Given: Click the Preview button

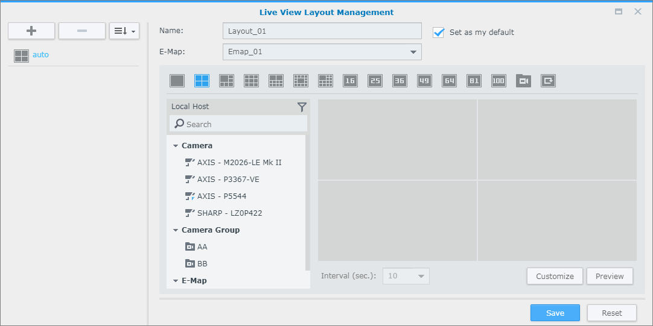Looking at the screenshot, I should [610, 276].
